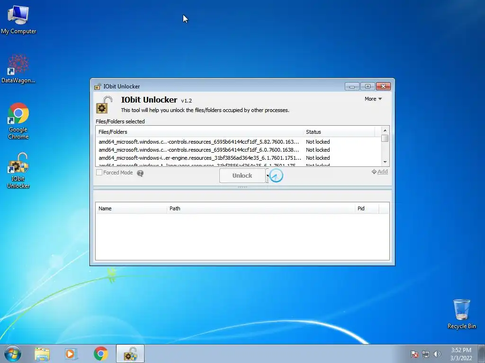The width and height of the screenshot is (485, 363).
Task: Click the panel splitter grip below Unlock
Action: coord(242,187)
